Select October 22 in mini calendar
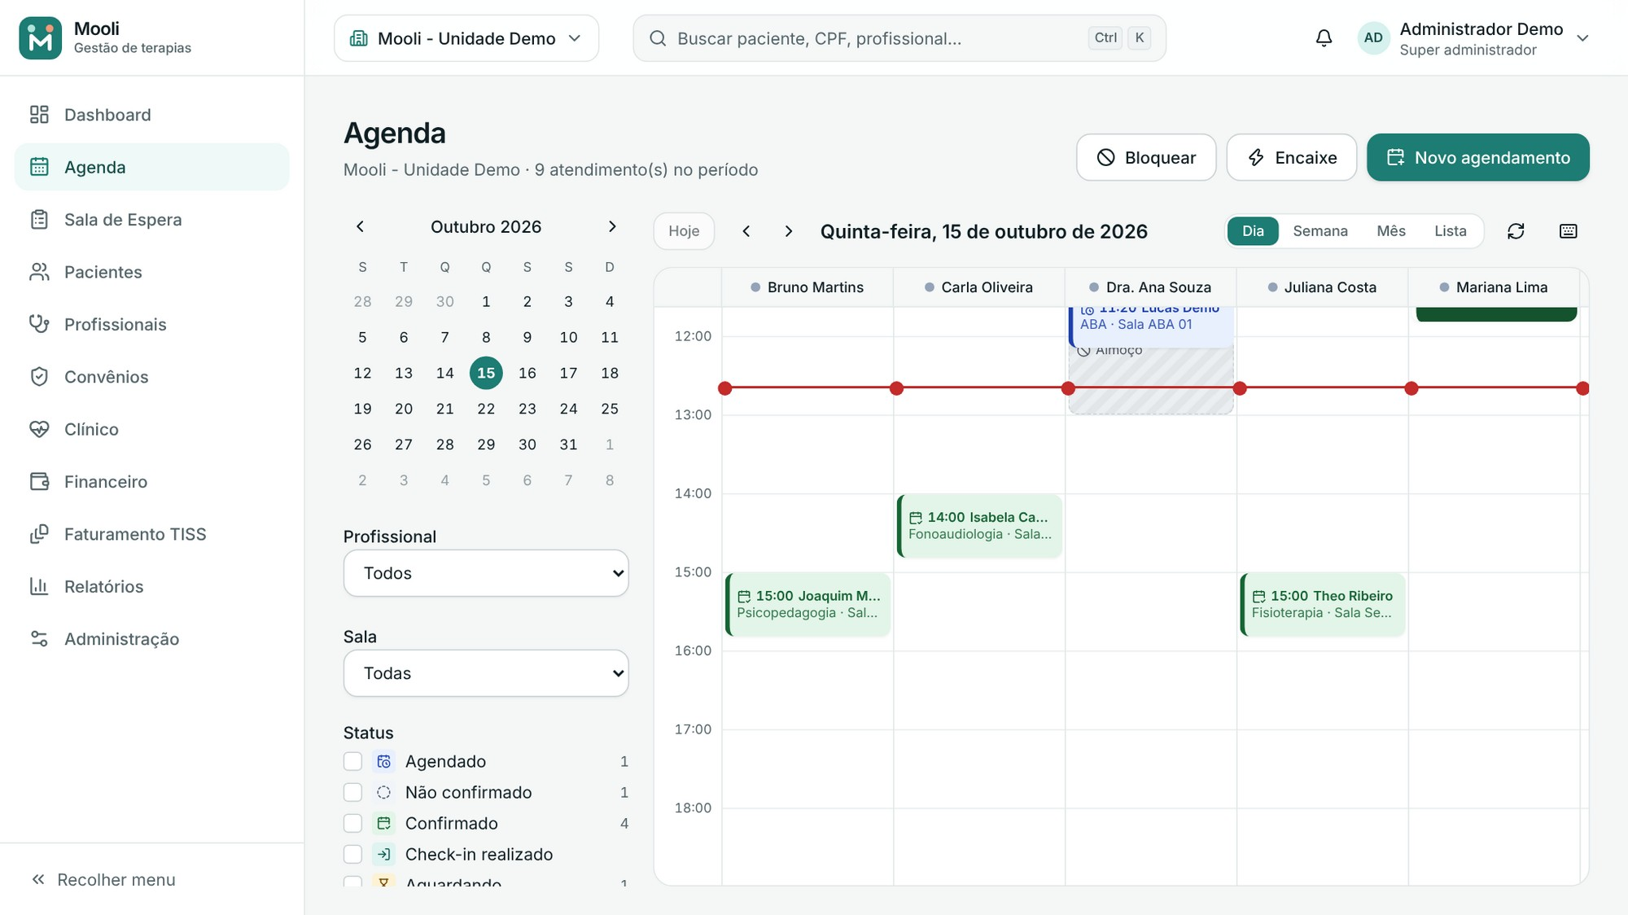This screenshot has height=915, width=1628. (486, 409)
